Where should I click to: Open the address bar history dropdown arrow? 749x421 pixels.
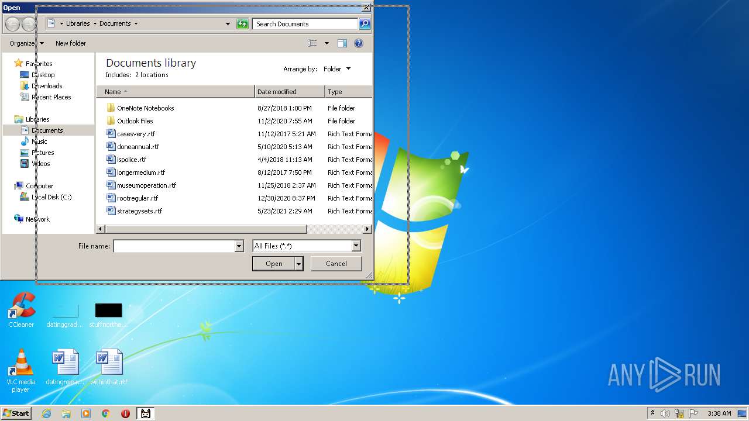pyautogui.click(x=228, y=24)
